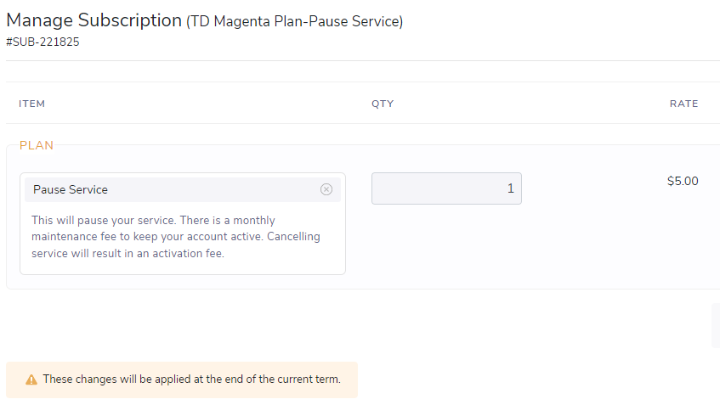Viewport: 720px width, 416px height.
Task: Select the QTY column header
Action: 383,104
